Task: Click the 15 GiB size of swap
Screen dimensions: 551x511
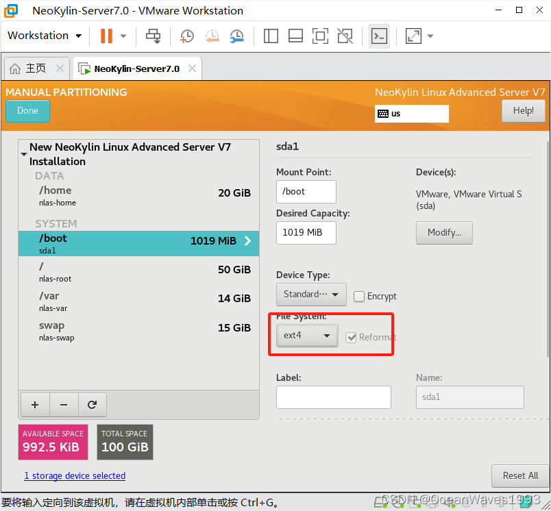Action: click(x=234, y=328)
